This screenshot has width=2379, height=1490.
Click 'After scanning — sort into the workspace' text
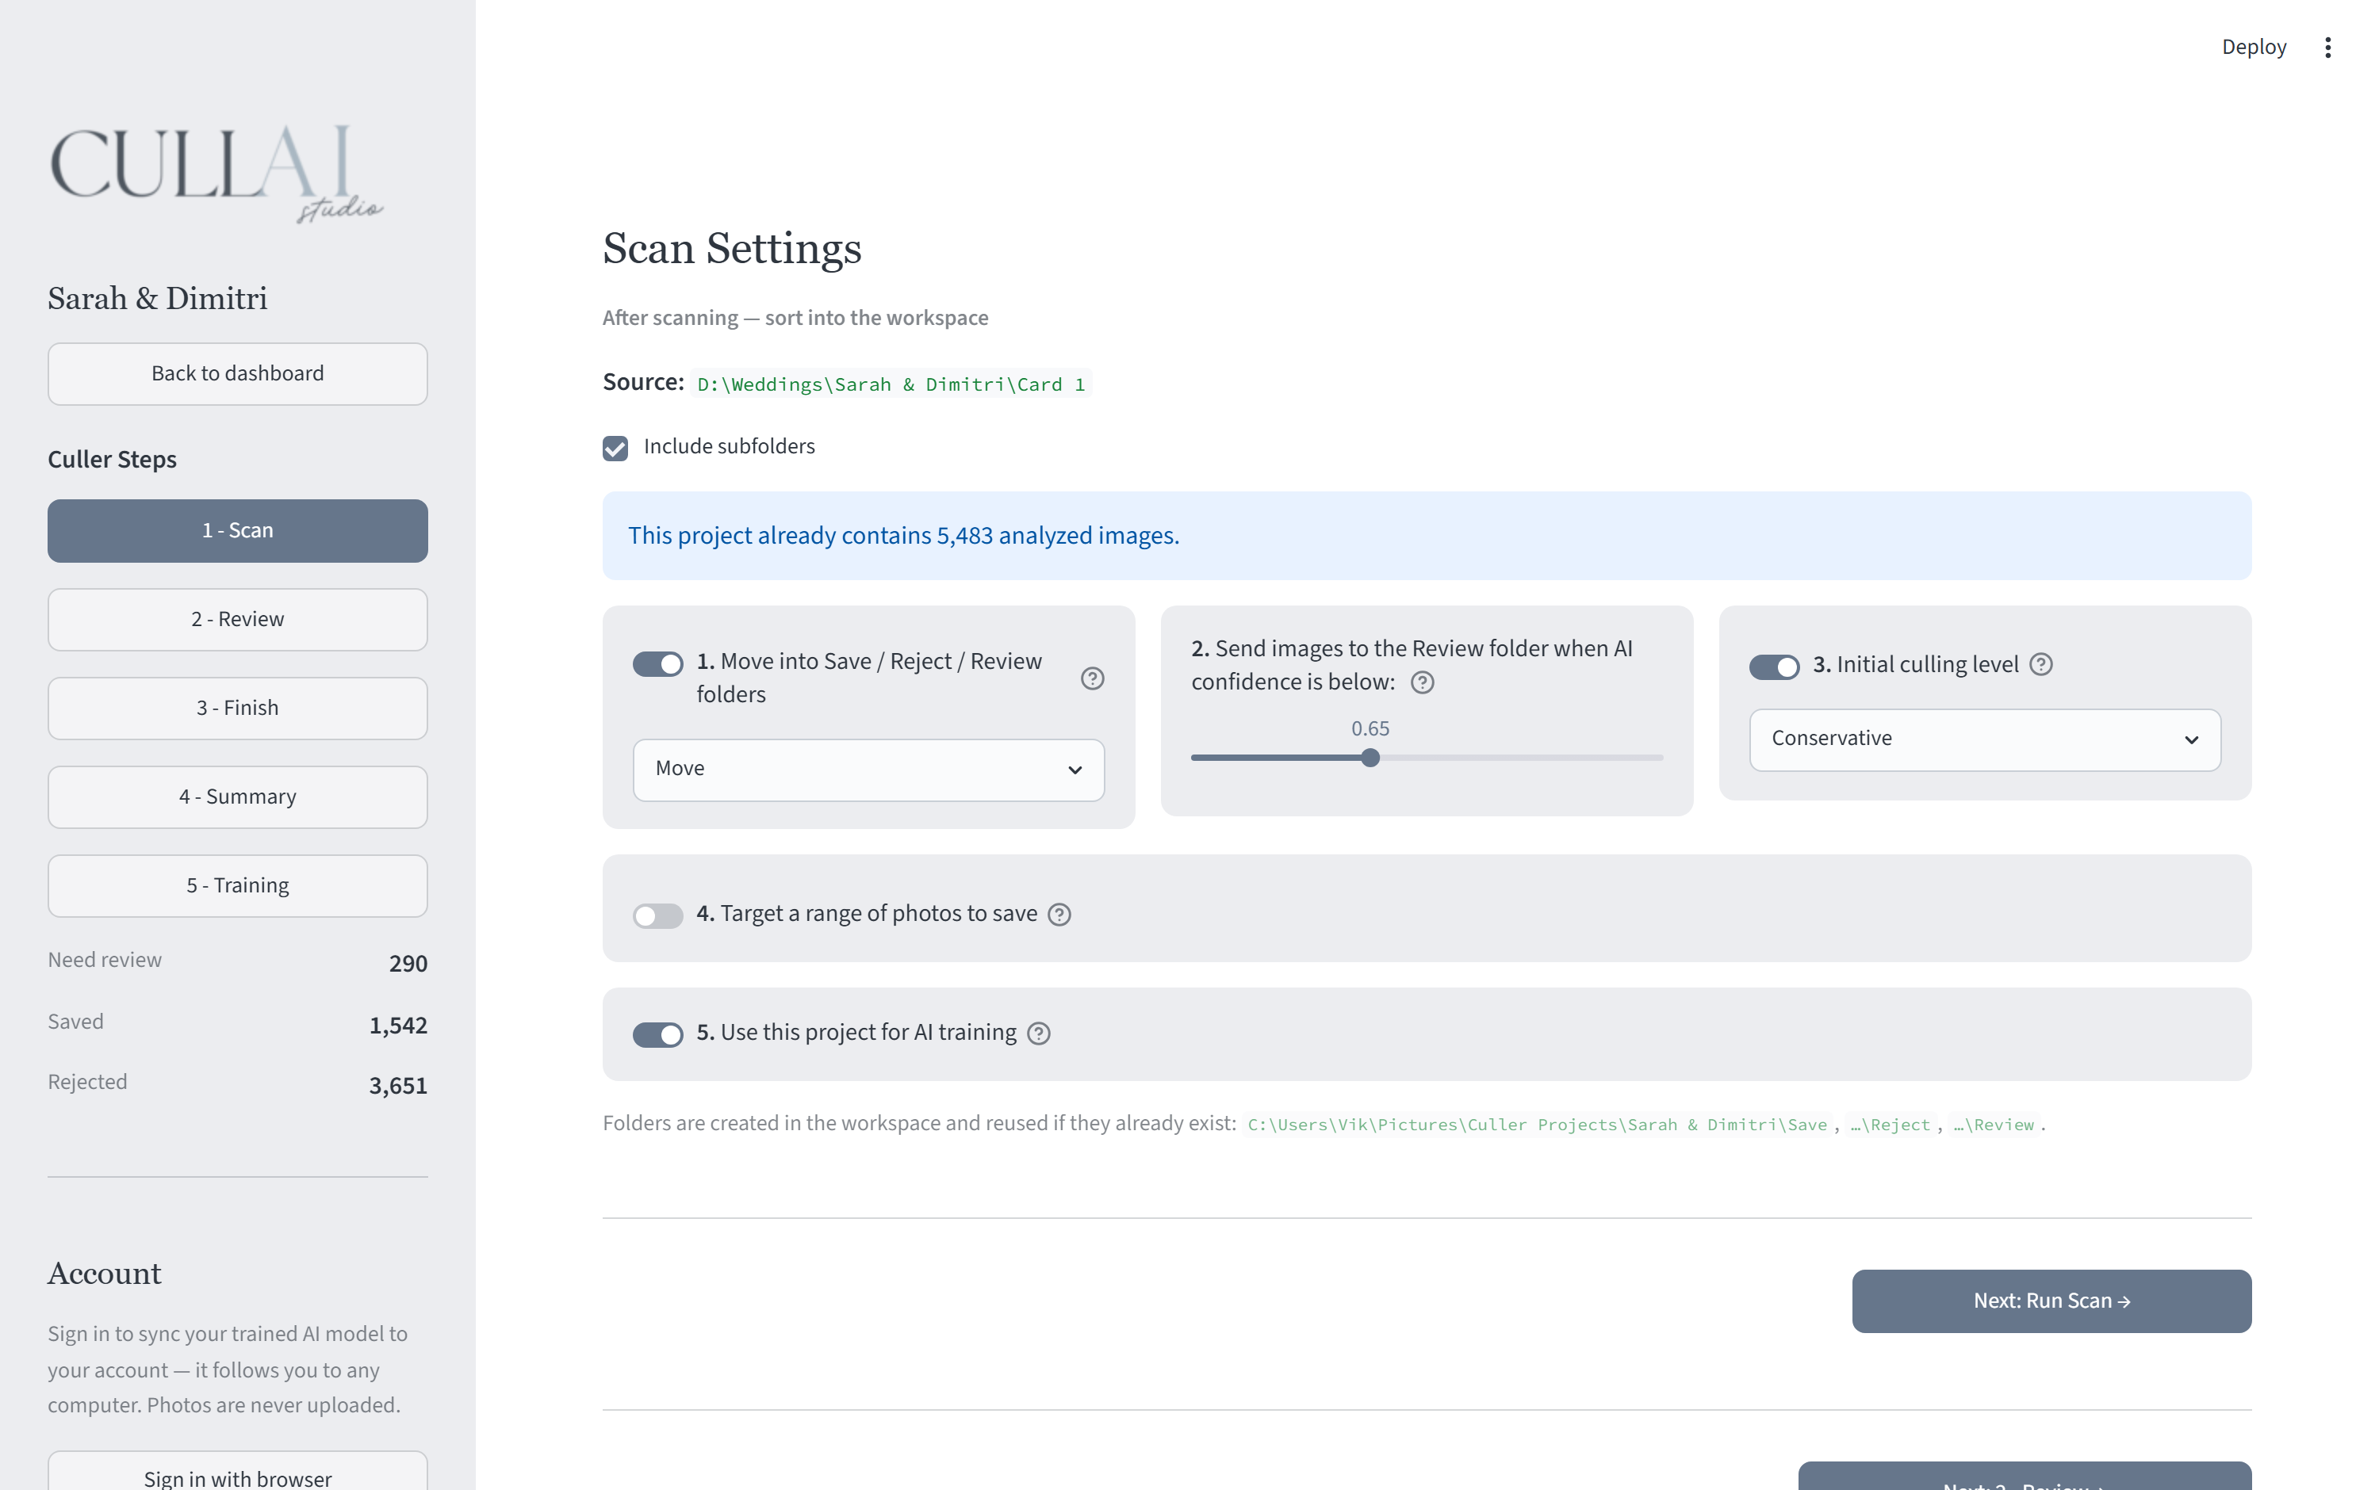click(x=795, y=317)
